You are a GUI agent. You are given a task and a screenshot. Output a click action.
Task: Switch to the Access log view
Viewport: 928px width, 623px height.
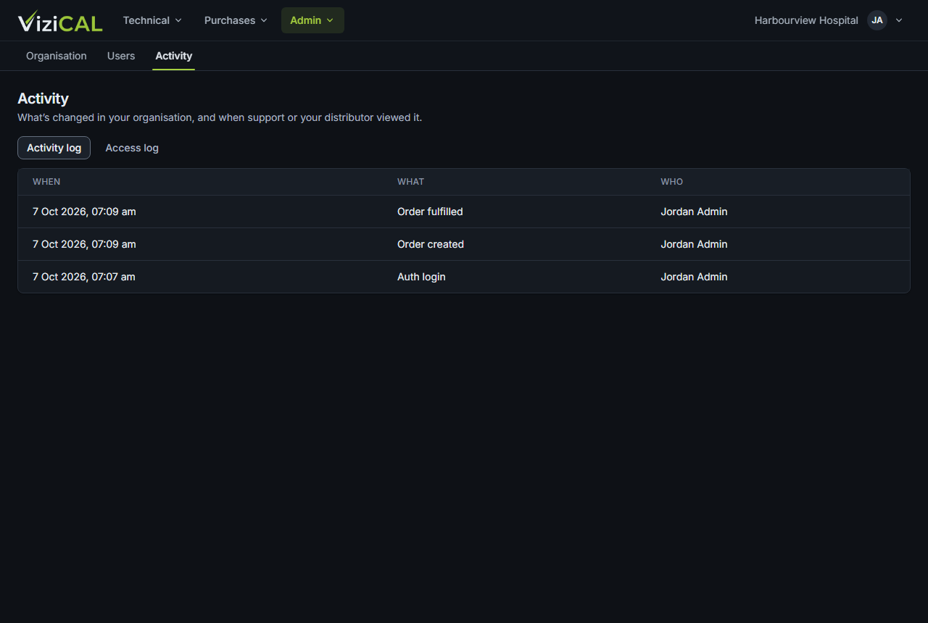[x=132, y=148]
